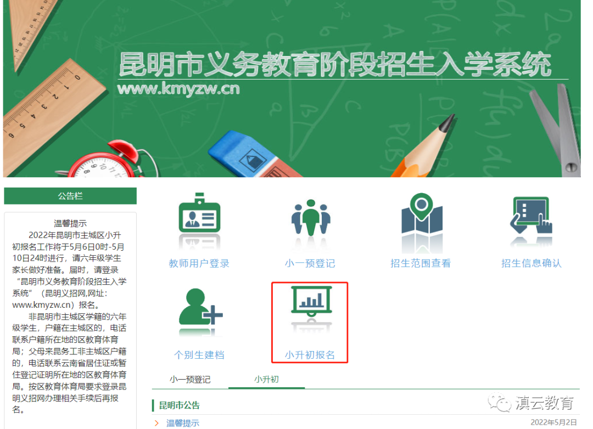
Task: Click the 昆明市义务教育阶段招生入学系统 banner title
Action: coord(335,64)
